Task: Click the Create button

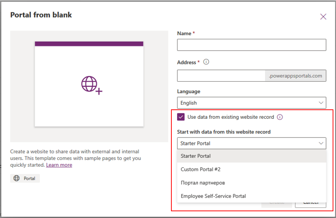Action: click(277, 202)
